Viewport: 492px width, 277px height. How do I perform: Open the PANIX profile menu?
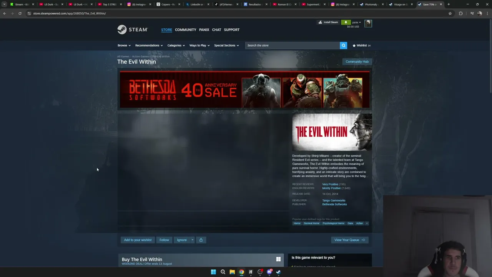coord(204,30)
